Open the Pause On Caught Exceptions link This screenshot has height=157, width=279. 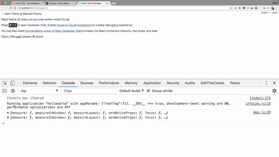tap(74, 25)
